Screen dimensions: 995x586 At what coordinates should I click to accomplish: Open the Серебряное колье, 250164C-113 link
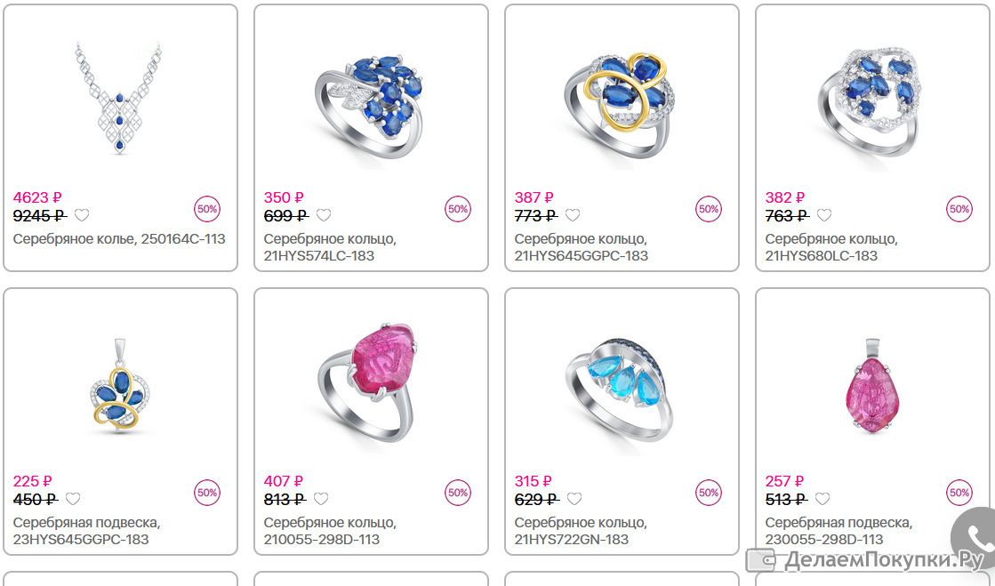click(119, 239)
